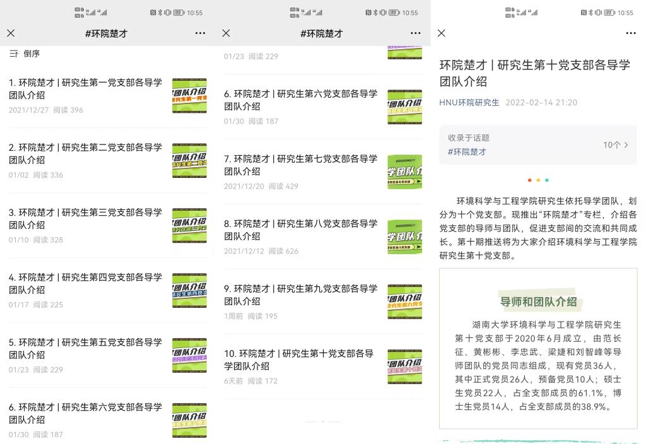Click thumbnail for 第九党支部 article
The image size is (646, 444).
point(404,301)
